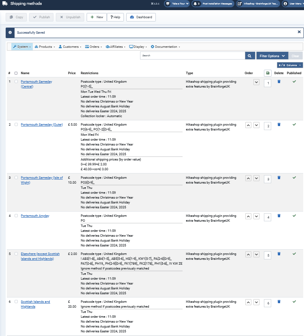The height and width of the screenshot is (336, 304).
Task: Dismiss the Successfully Saved message
Action: 299,32
